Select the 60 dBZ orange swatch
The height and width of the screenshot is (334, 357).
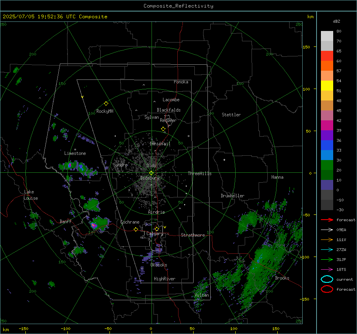pos(327,66)
